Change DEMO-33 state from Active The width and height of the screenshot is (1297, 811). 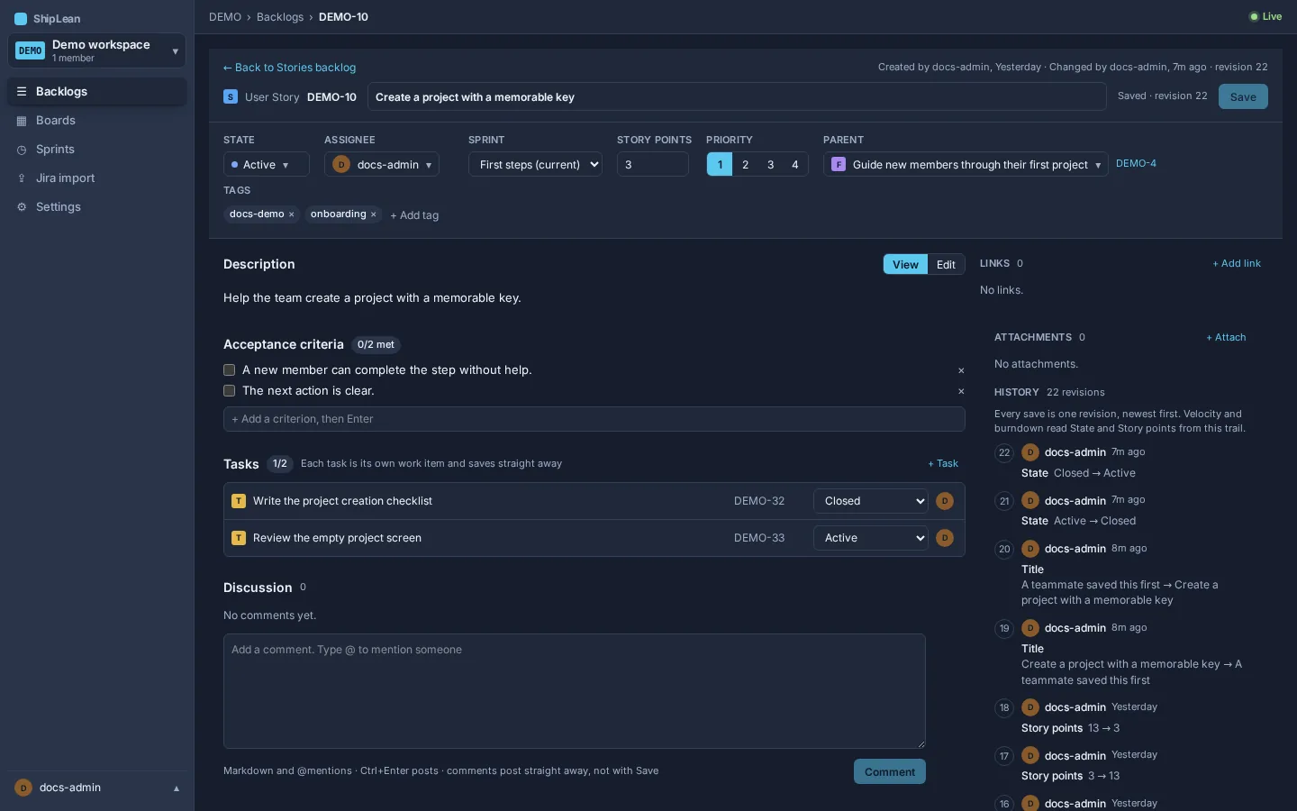coord(871,538)
